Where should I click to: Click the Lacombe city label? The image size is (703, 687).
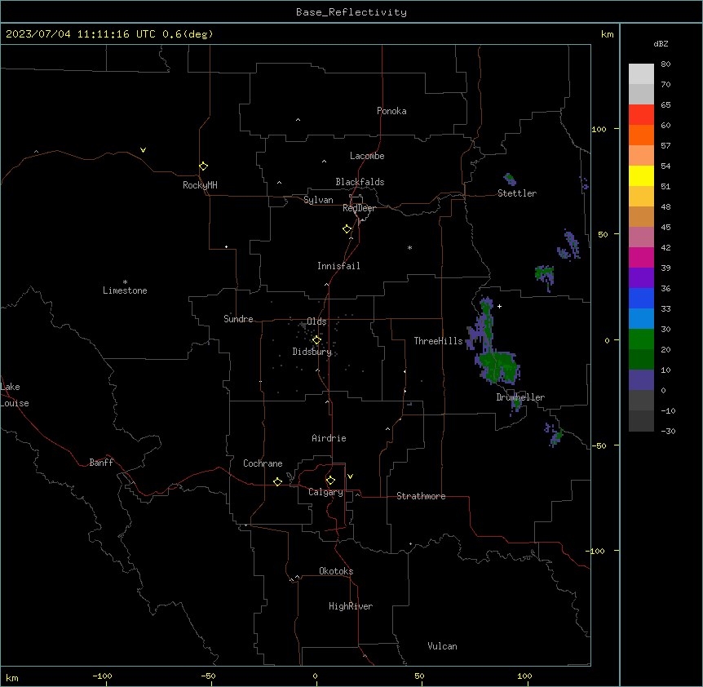367,156
